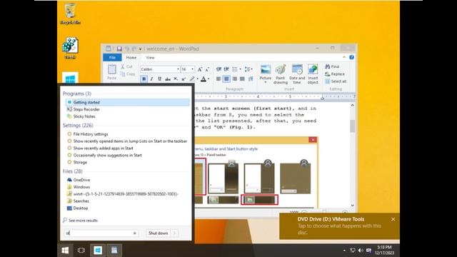Open line spacing dropdown arrow
Image resolution: width=457 pixels, height=257 pixels.
click(x=252, y=69)
